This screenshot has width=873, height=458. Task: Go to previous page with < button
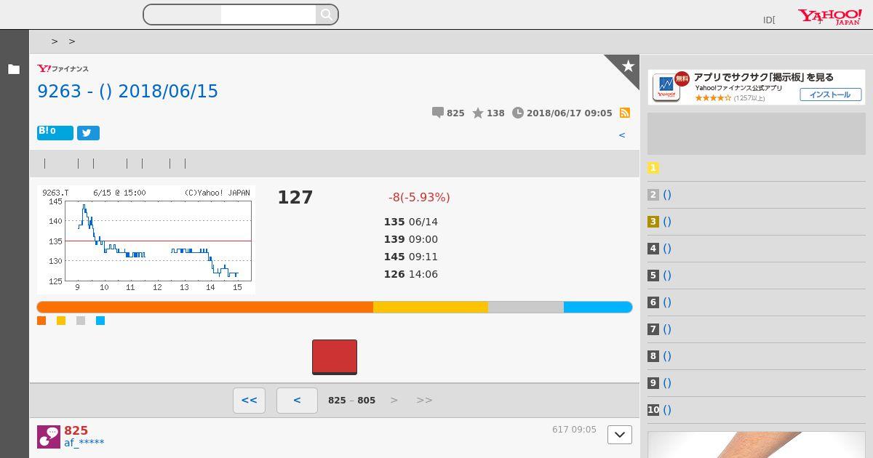click(x=297, y=401)
